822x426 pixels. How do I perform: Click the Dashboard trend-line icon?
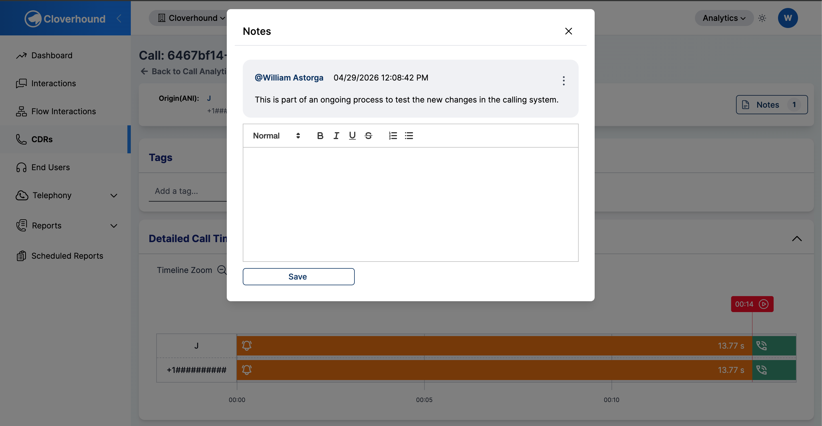point(21,55)
